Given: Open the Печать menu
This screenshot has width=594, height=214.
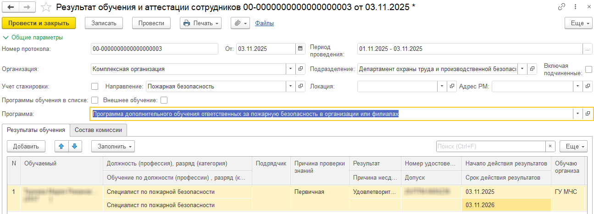Looking at the screenshot, I should (x=200, y=23).
